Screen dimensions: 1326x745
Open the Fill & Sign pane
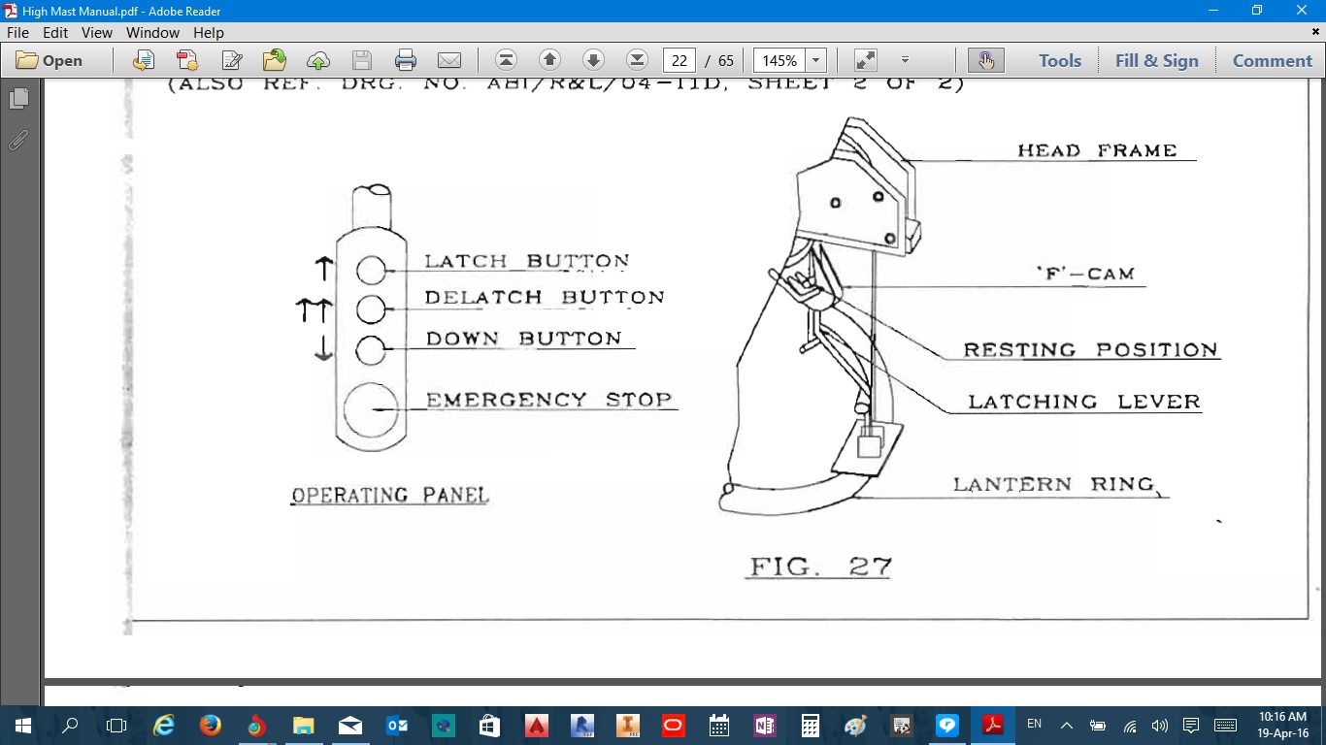point(1157,60)
